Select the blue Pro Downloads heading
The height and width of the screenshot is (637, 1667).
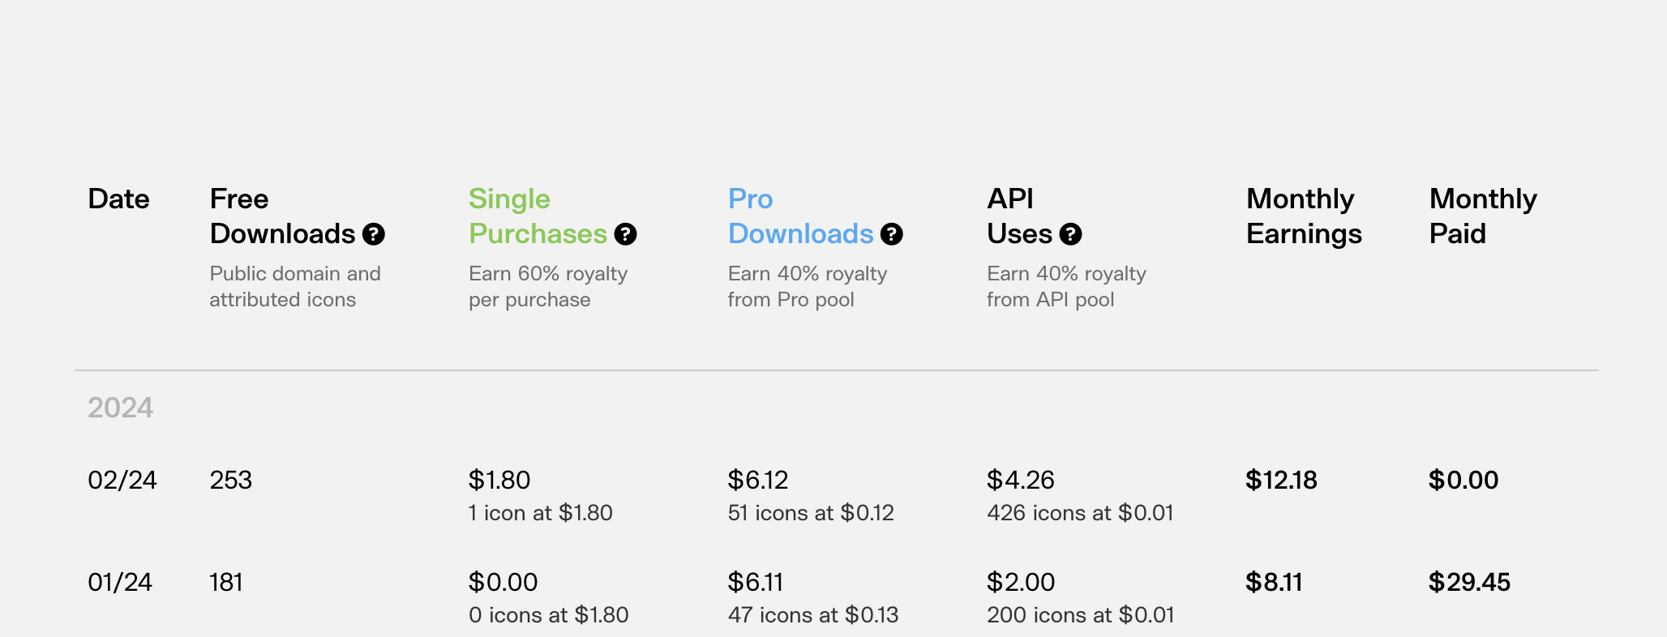click(x=800, y=216)
